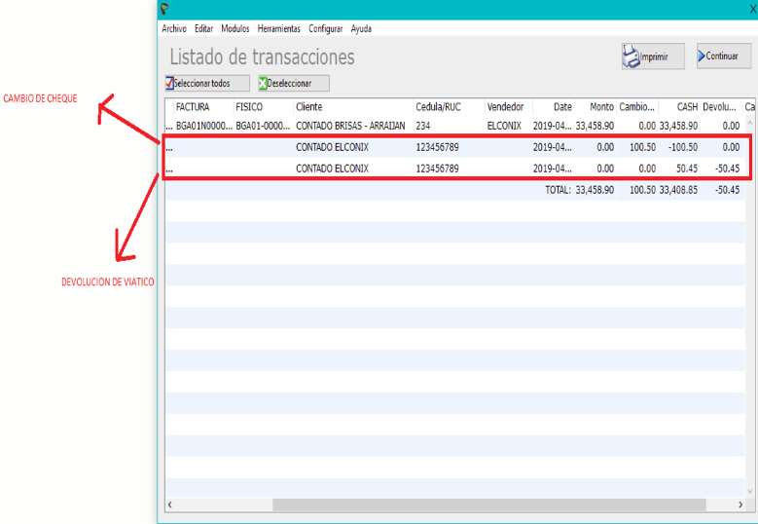
Task: Click the vertical scrollbar down arrow
Action: (750, 492)
